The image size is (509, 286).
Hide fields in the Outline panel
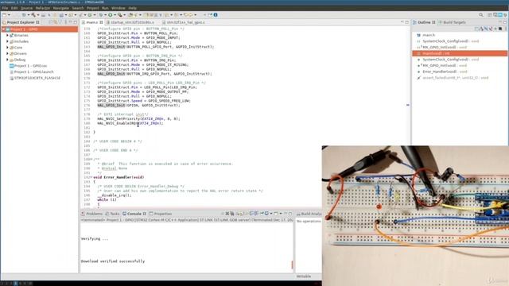[x=486, y=29]
